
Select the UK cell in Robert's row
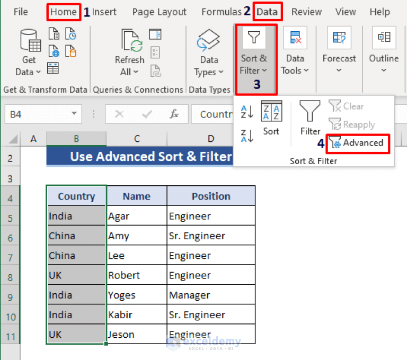coord(76,275)
